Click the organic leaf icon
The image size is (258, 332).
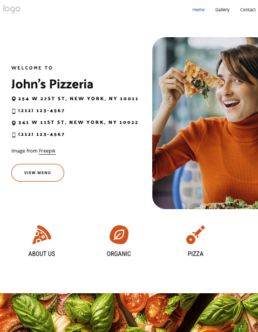pos(119,234)
